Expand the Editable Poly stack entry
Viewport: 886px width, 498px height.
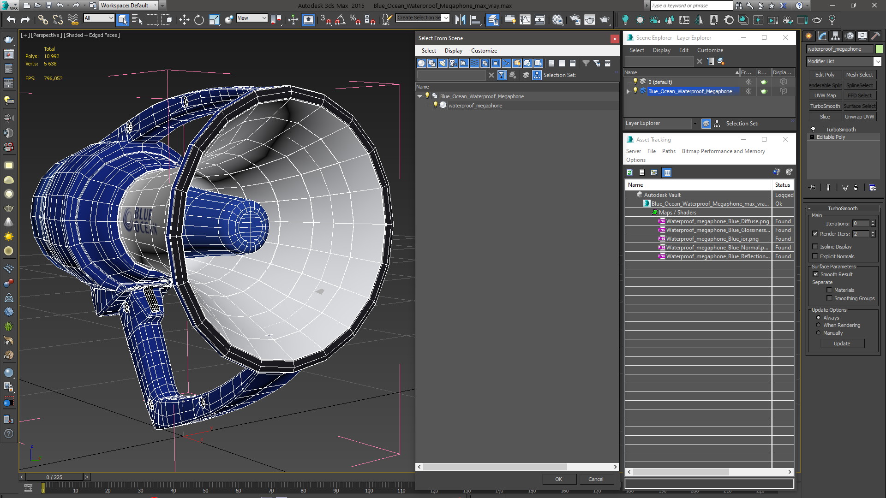(x=812, y=137)
